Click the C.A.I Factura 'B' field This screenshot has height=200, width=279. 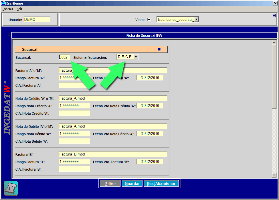coord(75,169)
